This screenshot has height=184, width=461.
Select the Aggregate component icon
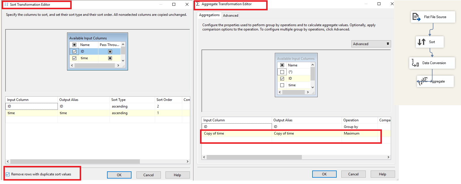pos(423,81)
